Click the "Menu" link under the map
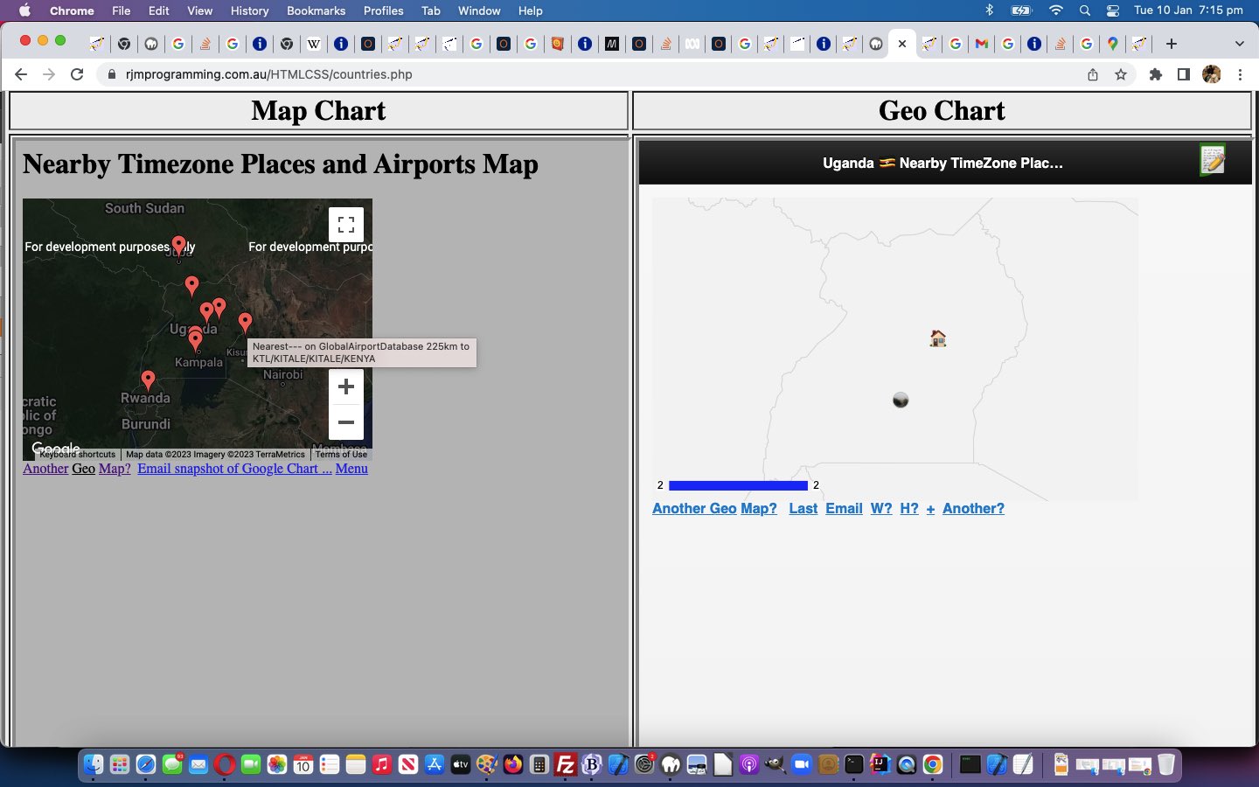Viewport: 1259px width, 787px height. [x=351, y=469]
